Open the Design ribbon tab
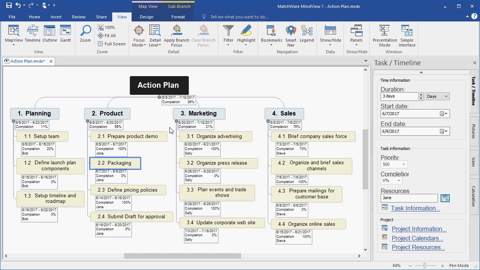The image size is (480, 270). [x=147, y=17]
